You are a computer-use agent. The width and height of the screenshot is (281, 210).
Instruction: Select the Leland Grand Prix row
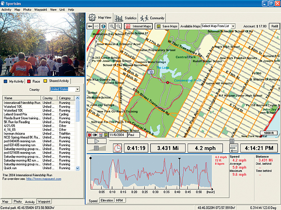[x=39, y=114]
